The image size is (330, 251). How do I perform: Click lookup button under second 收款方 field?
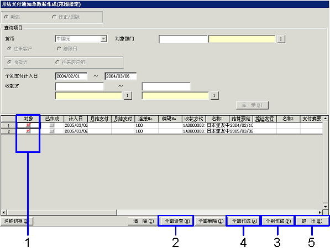pyautogui.click(x=214, y=95)
